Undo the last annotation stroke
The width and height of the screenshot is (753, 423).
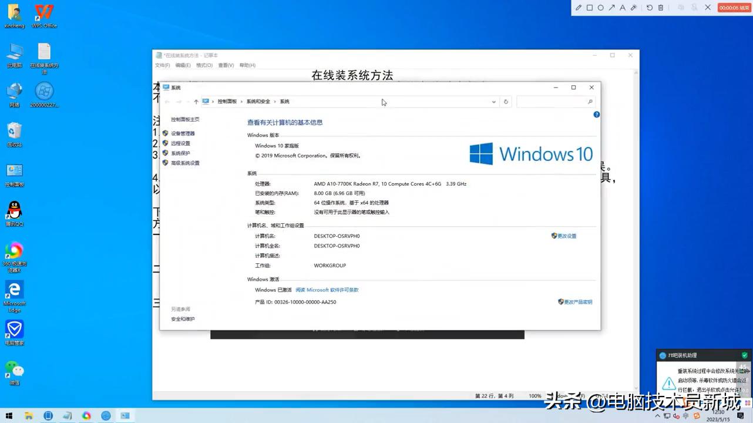tap(650, 7)
